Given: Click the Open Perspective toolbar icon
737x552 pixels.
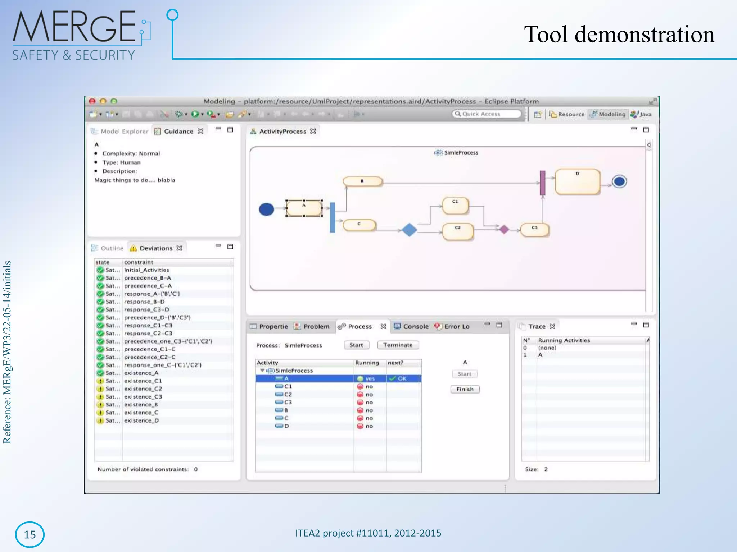Looking at the screenshot, I should tap(538, 114).
